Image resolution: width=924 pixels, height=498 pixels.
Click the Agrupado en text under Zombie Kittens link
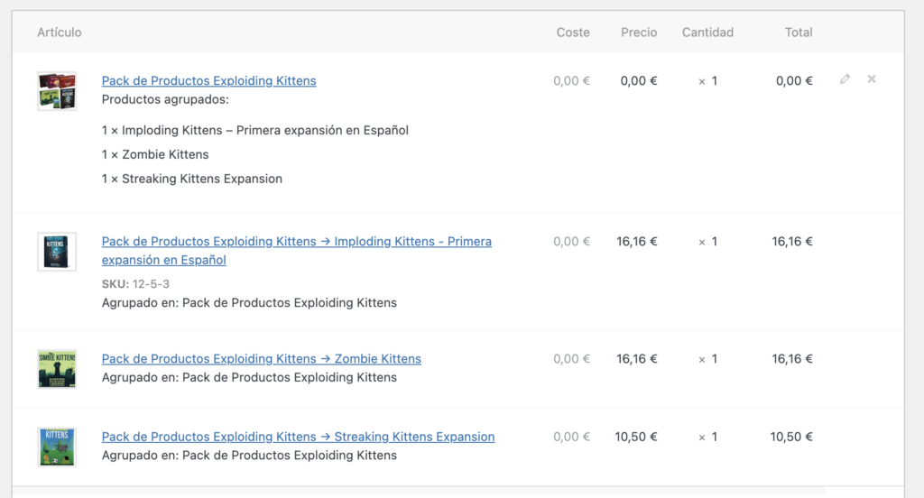point(249,377)
